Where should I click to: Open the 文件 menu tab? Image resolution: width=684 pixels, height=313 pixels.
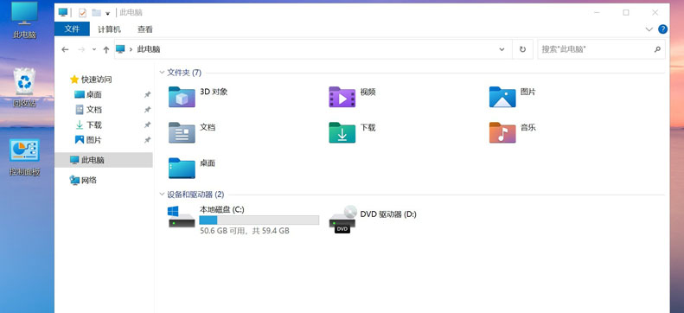tap(72, 29)
